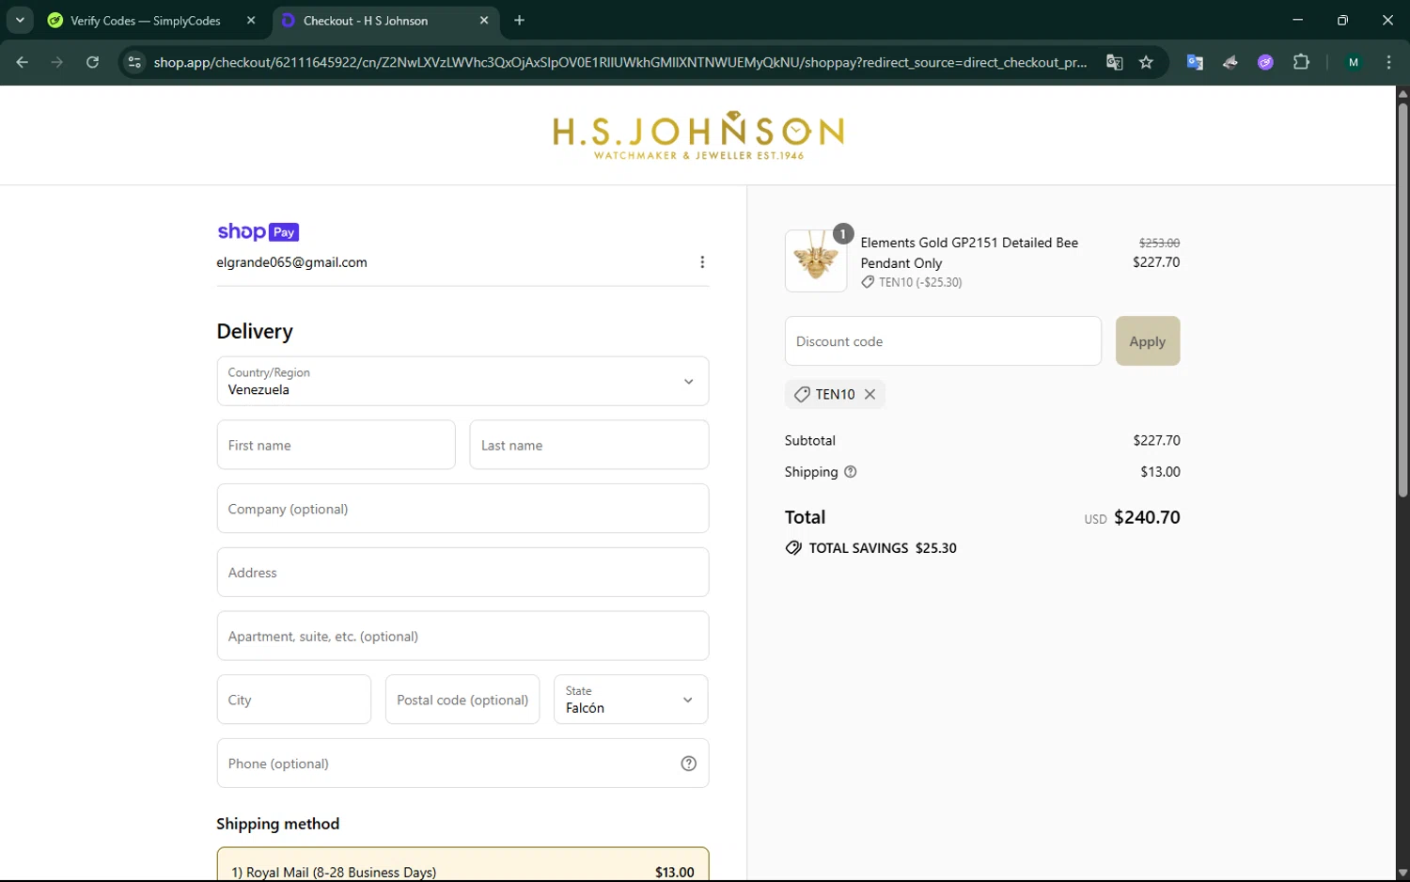Screen dimensions: 1410x882
Task: Switch to the Verify Codes — SimplyCodes tab
Action: pos(146,21)
